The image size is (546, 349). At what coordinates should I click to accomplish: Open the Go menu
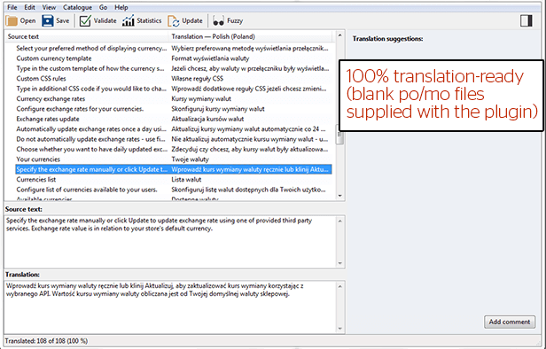pyautogui.click(x=103, y=7)
